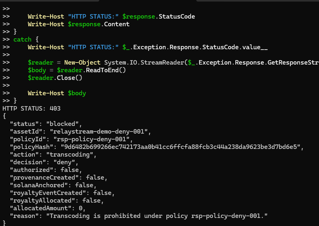
Task: Click the "$reader" variable before New-Object
Action: coord(40,63)
